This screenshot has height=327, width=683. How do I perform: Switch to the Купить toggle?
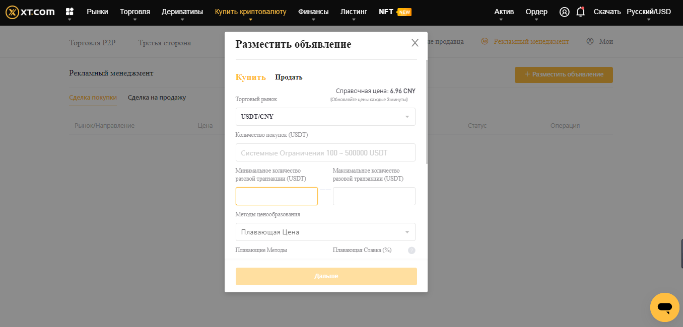coord(250,77)
